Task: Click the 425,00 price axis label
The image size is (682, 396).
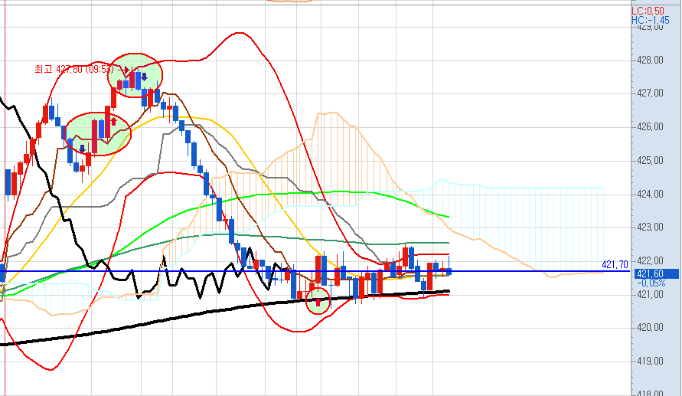Action: click(651, 161)
